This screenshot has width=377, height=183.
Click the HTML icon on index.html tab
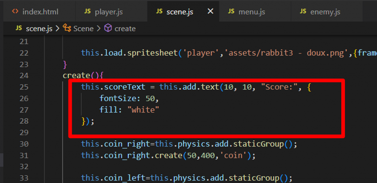click(15, 11)
